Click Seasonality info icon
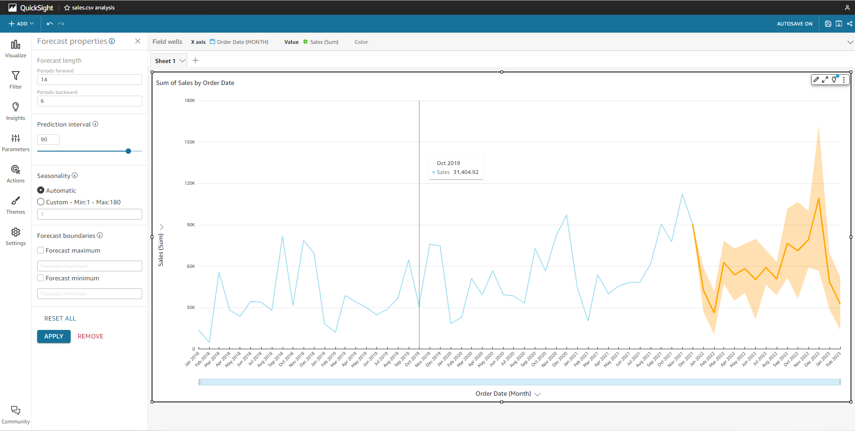Screen dimensions: 855x431 pos(75,176)
